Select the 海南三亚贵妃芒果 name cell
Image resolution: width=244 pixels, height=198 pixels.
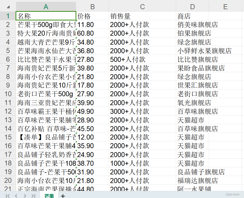pyautogui.click(x=46, y=103)
